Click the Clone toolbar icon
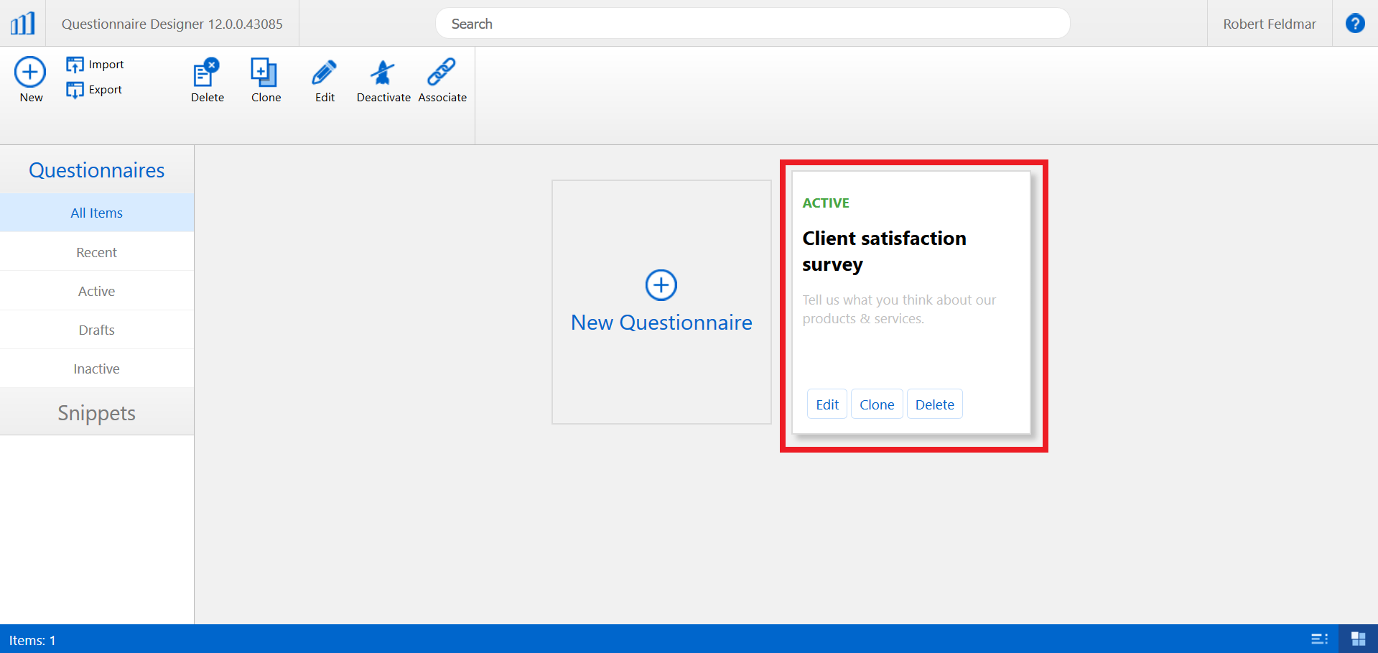 click(265, 73)
